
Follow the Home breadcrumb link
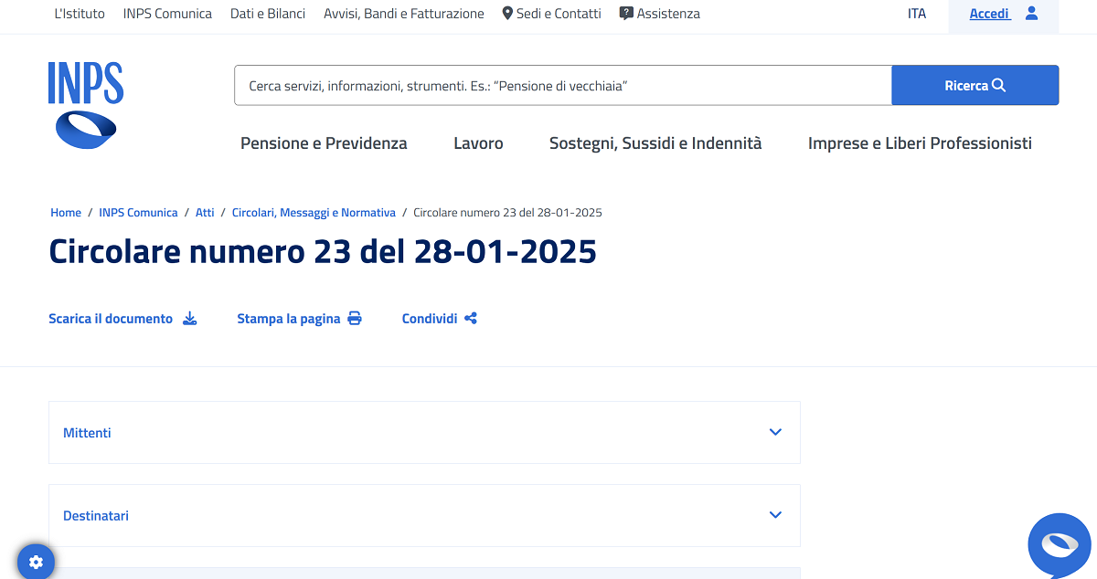coord(65,212)
